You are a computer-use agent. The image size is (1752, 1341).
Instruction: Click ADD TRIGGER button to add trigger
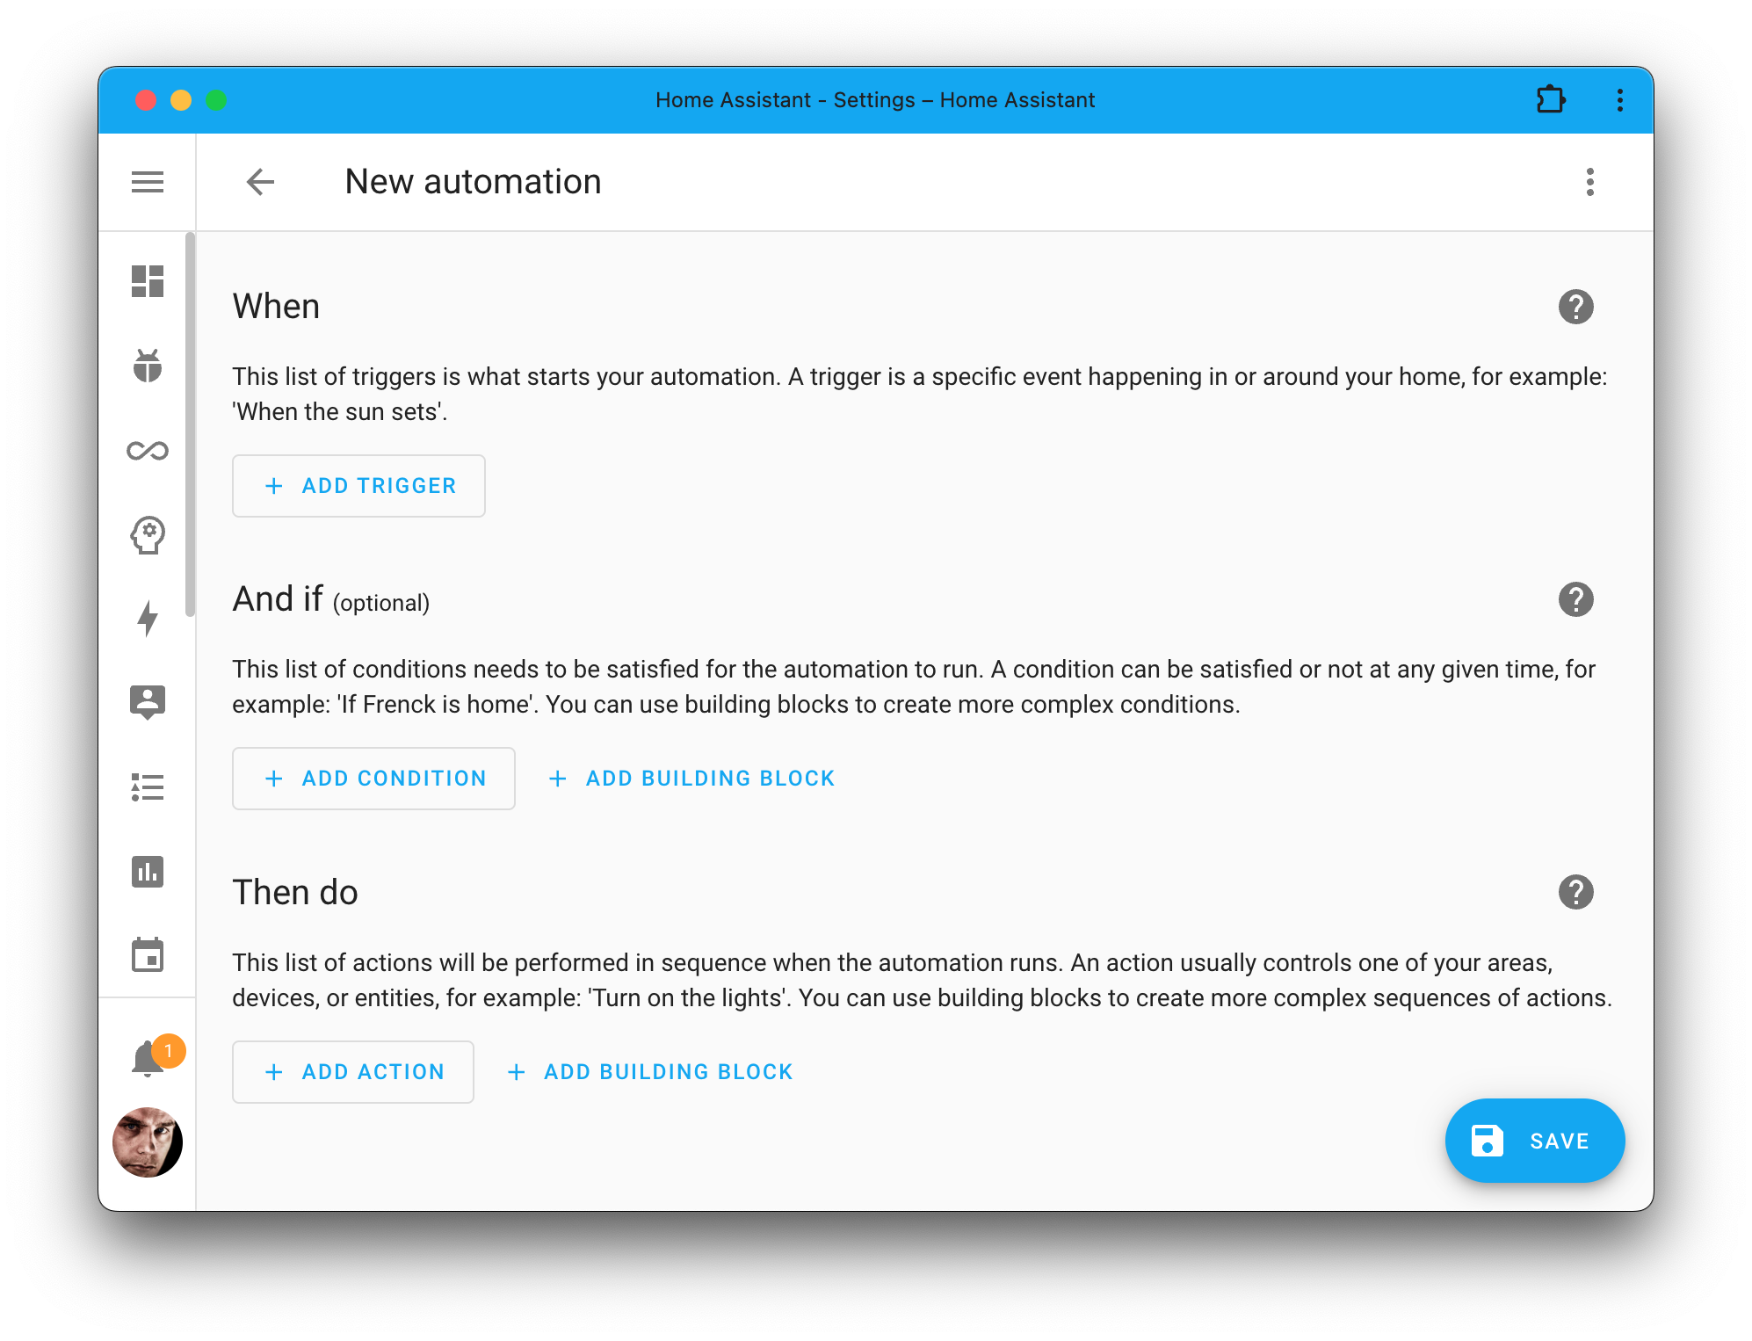pyautogui.click(x=358, y=486)
